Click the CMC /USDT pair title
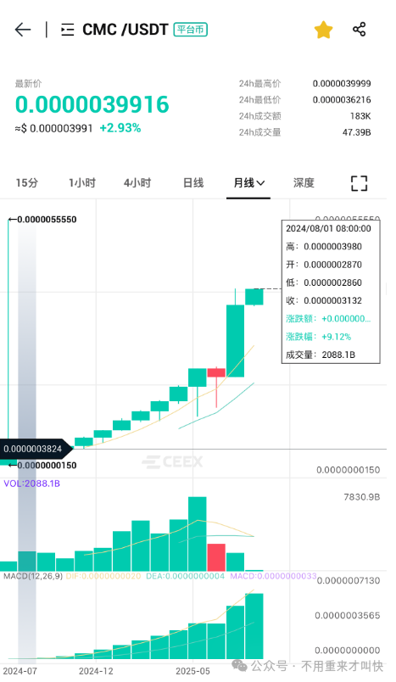This screenshot has height=682, width=396. (125, 30)
